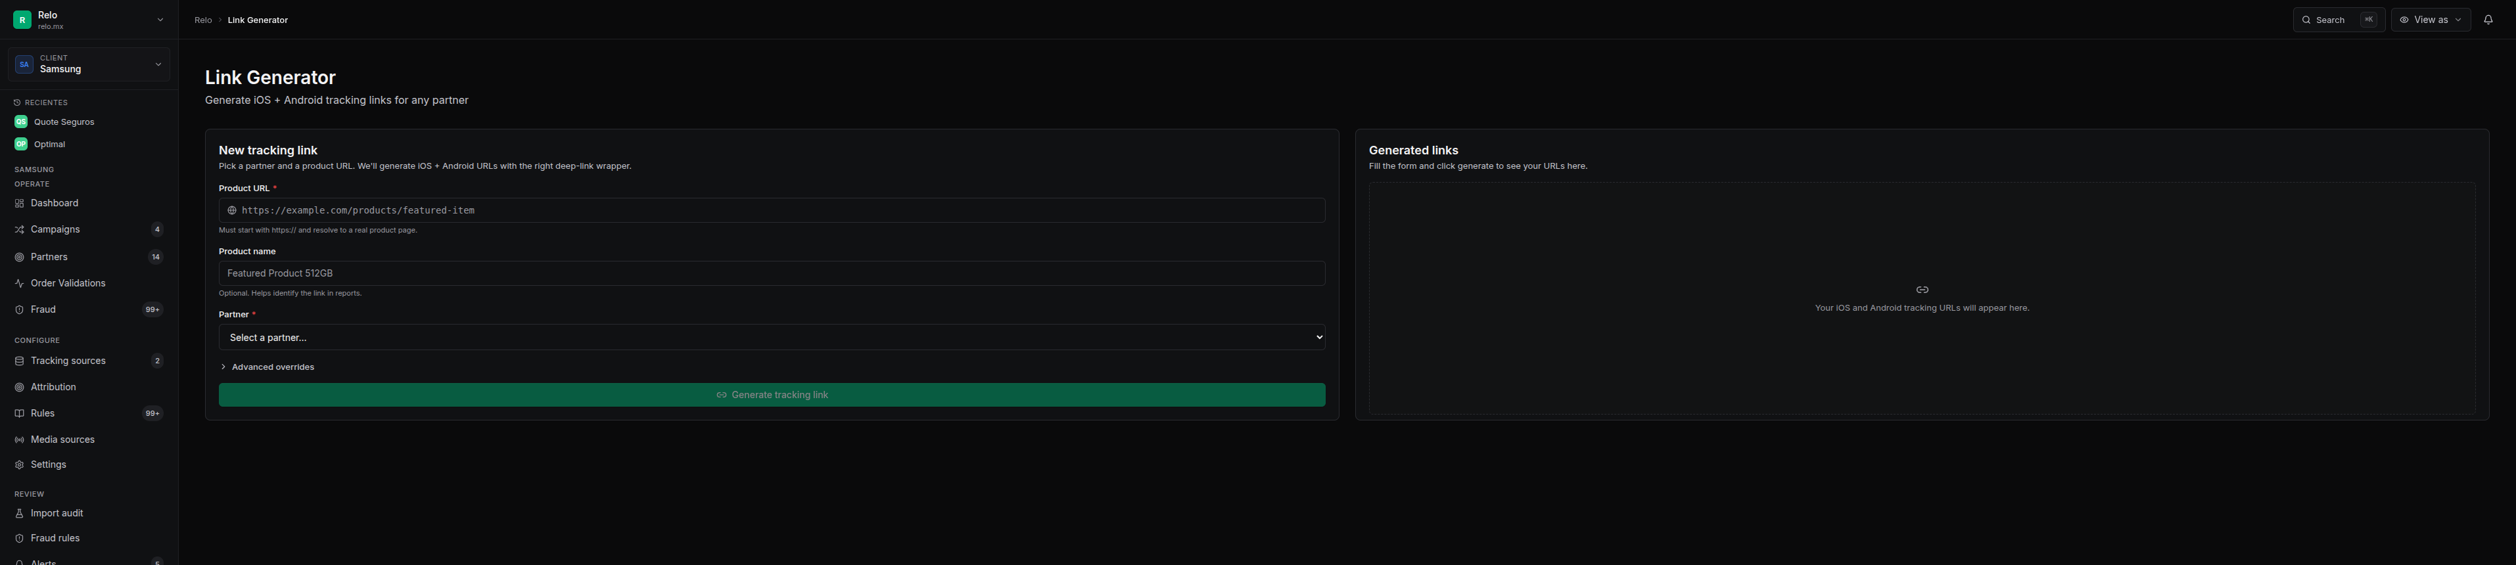The image size is (2516, 565).
Task: Click the Tracking sources database icon
Action: 20,361
